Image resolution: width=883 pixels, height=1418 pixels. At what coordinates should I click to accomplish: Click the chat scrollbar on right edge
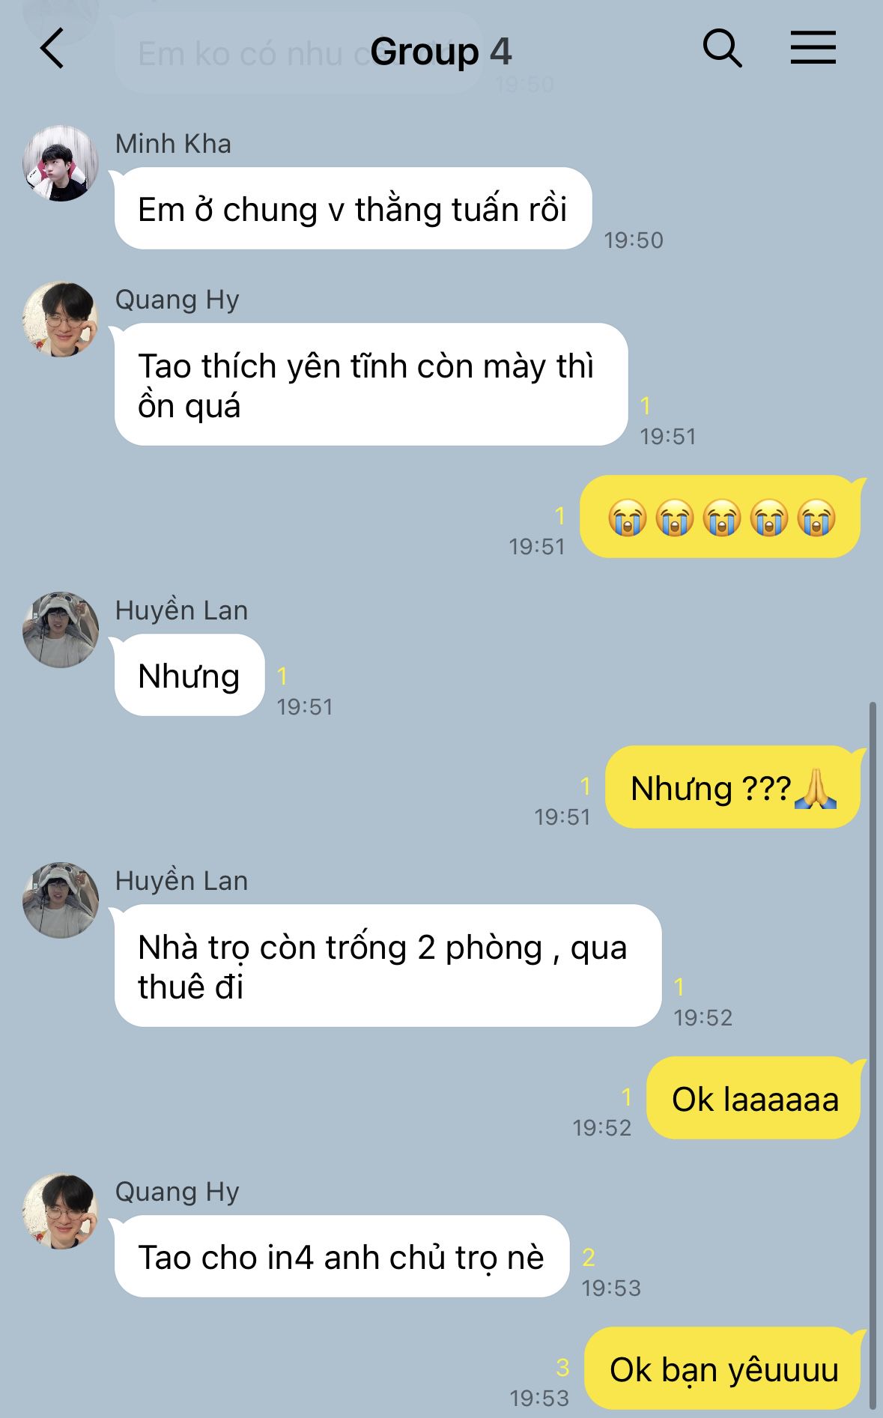click(872, 1055)
